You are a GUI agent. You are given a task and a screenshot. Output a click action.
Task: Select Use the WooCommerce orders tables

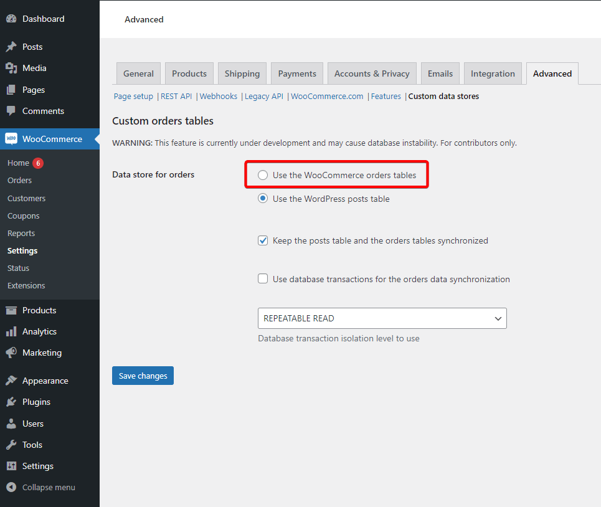(x=263, y=175)
